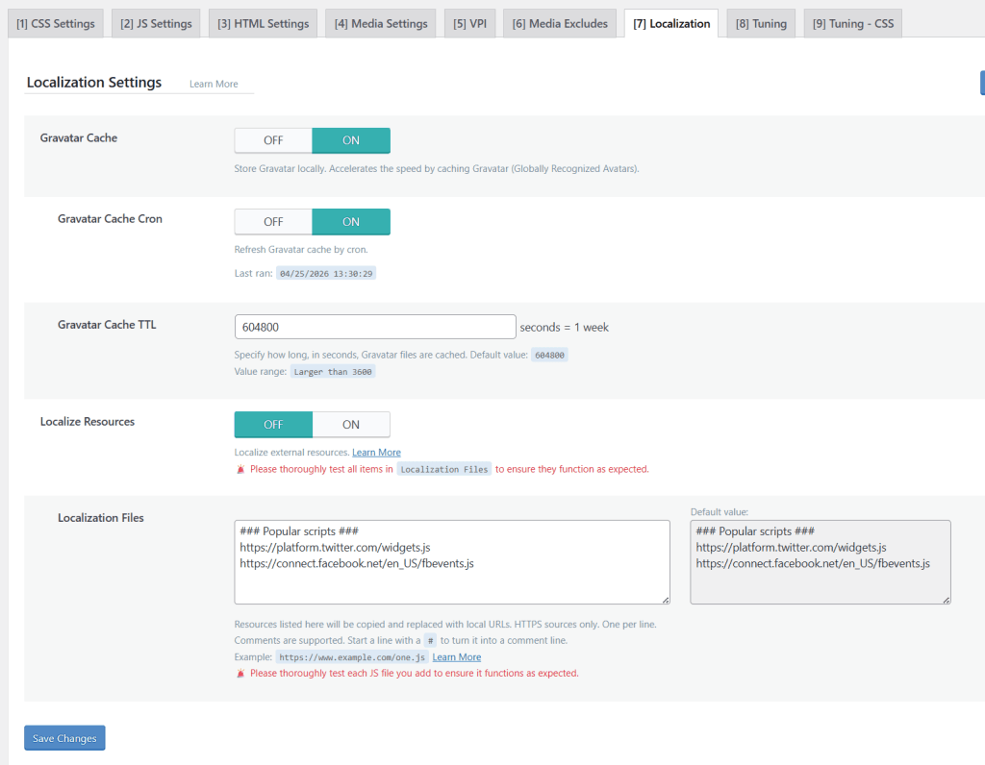Viewport: 985px width, 765px height.
Task: Click Learn More beside Localization Settings heading
Action: coord(213,84)
